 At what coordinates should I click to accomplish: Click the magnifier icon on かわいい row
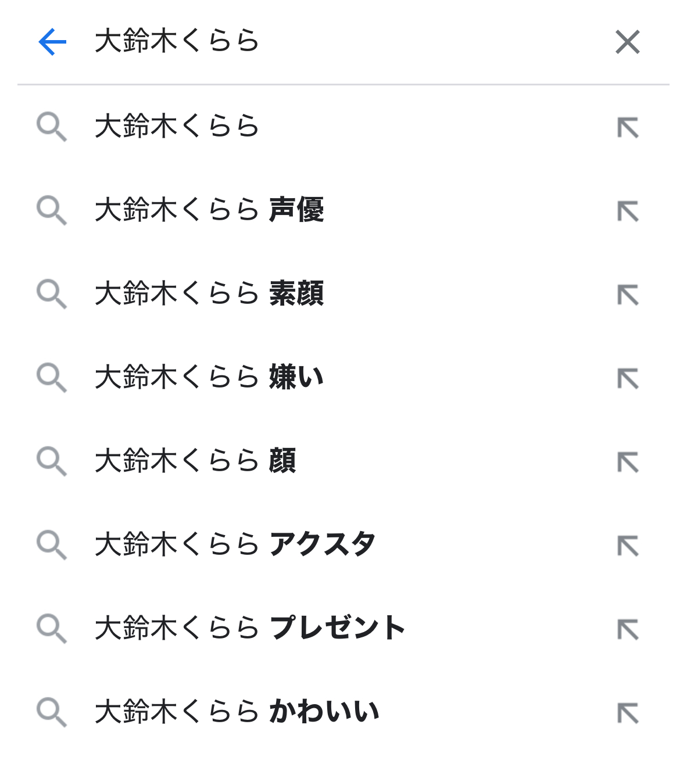(x=52, y=712)
